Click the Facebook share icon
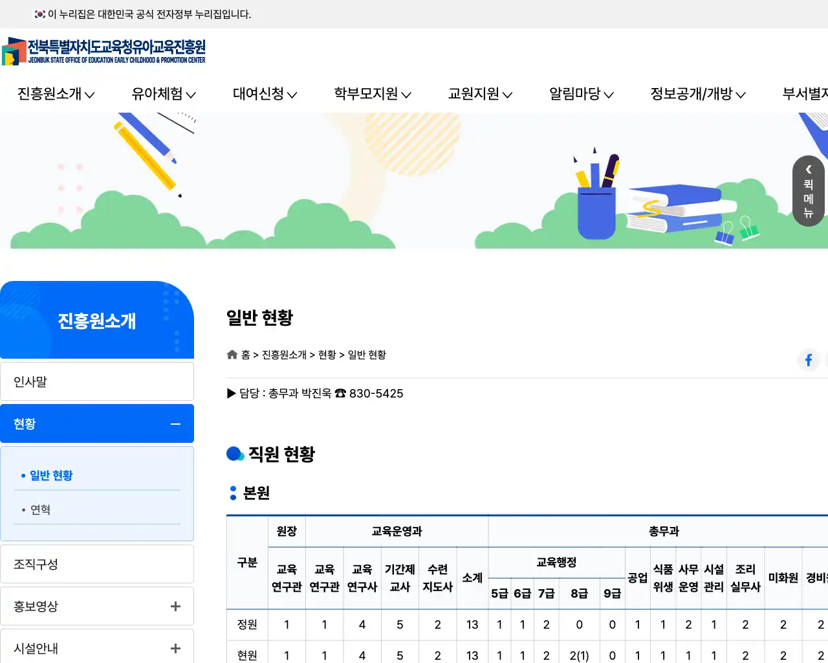Screen dimensions: 828x663 click(x=808, y=360)
